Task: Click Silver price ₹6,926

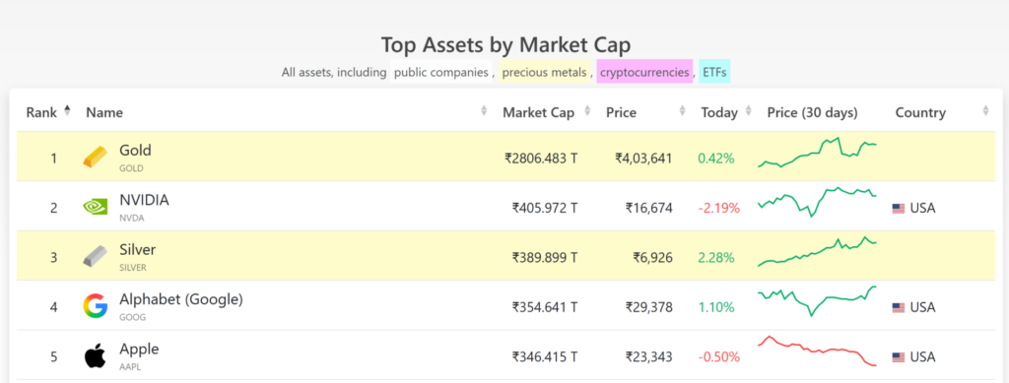Action: tap(653, 258)
